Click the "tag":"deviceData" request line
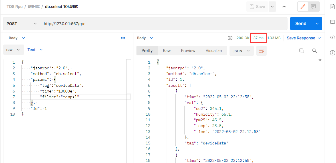 pyautogui.click(x=61, y=85)
